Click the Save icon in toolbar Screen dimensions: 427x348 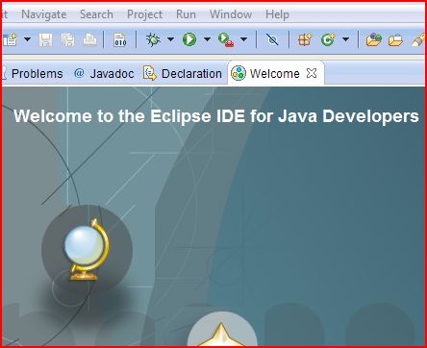tap(45, 39)
